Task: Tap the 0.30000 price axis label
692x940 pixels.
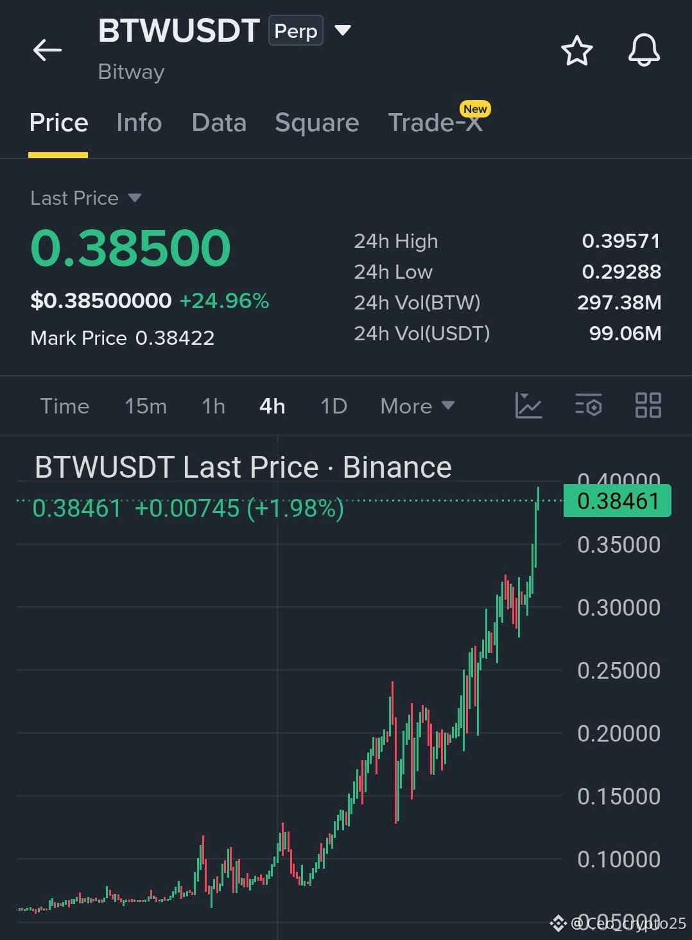Action: 619,607
